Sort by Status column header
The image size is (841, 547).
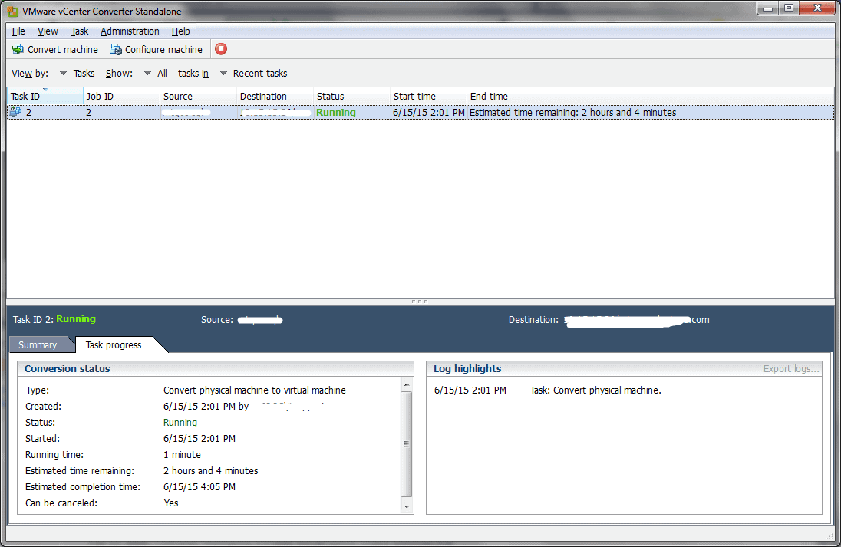(352, 96)
